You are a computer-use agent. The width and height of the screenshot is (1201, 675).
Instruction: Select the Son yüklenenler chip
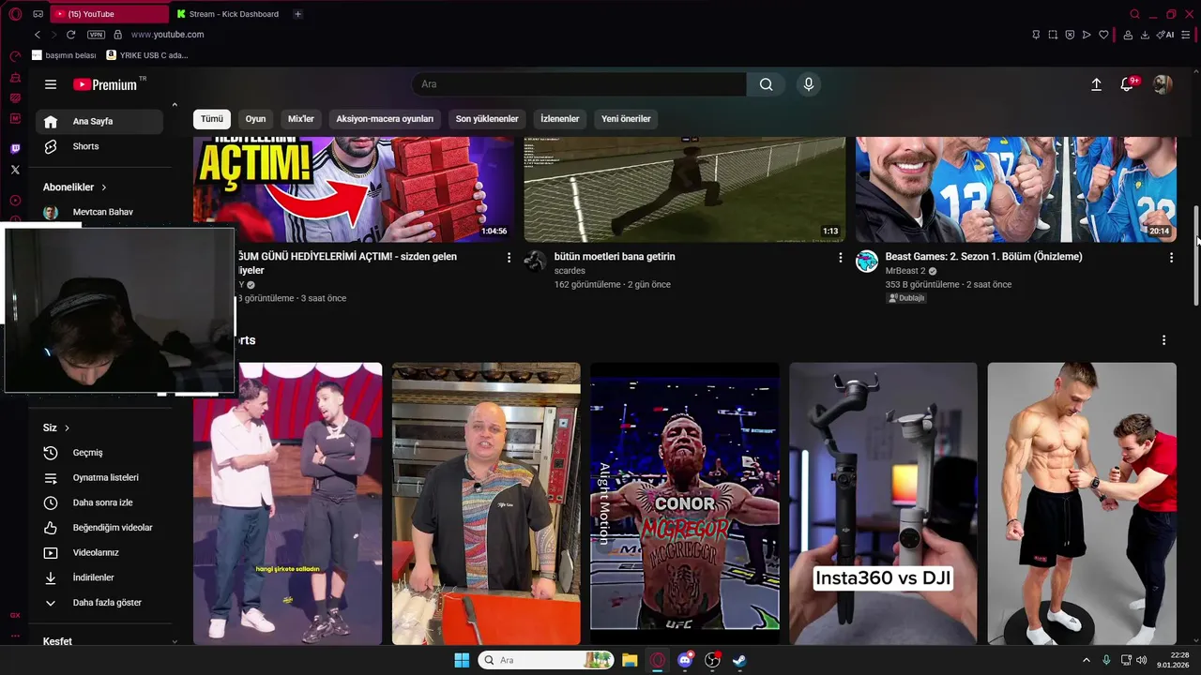point(487,119)
